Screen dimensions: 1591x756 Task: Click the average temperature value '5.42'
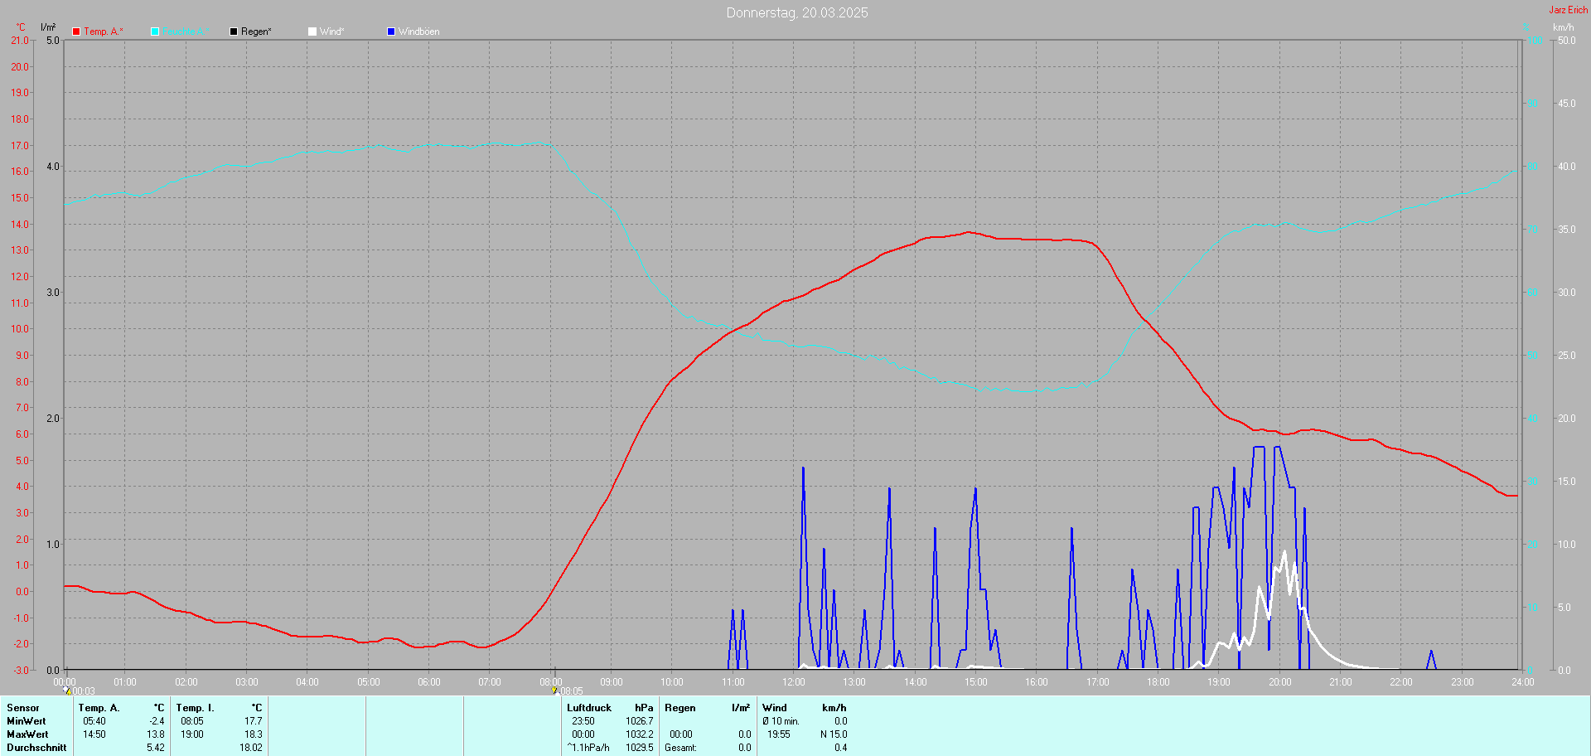coord(156,748)
